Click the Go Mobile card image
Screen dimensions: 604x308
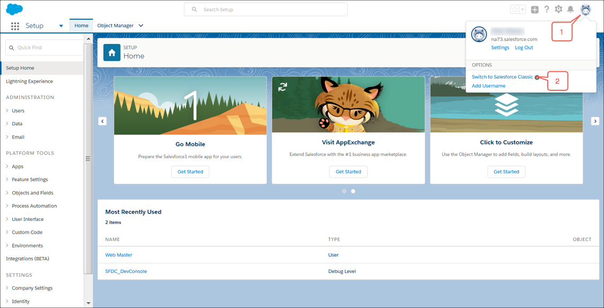tap(191, 106)
